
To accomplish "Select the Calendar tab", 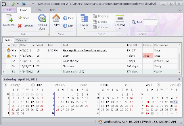I will click(22, 40).
